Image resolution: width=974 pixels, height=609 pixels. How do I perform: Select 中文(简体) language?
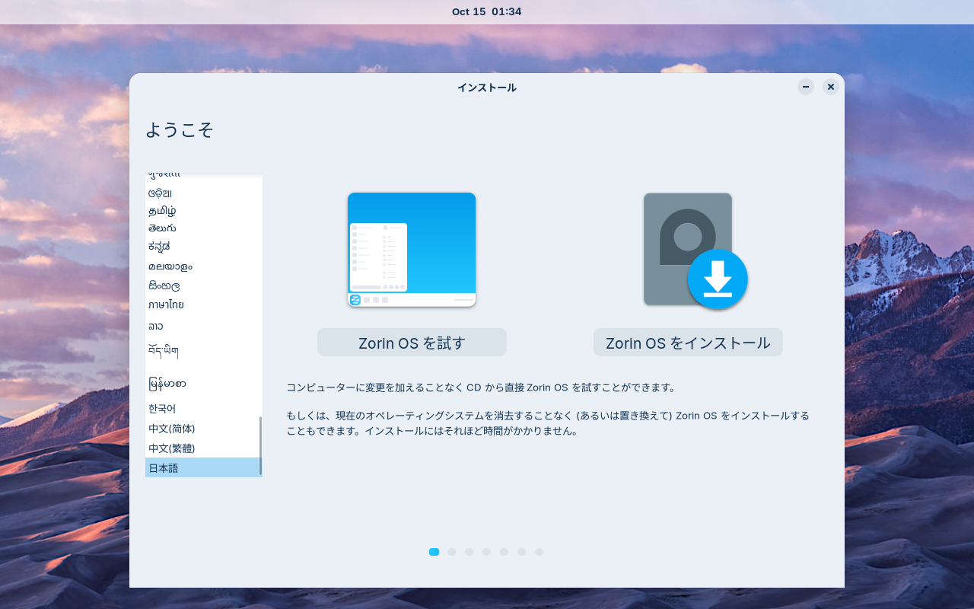tap(202, 429)
